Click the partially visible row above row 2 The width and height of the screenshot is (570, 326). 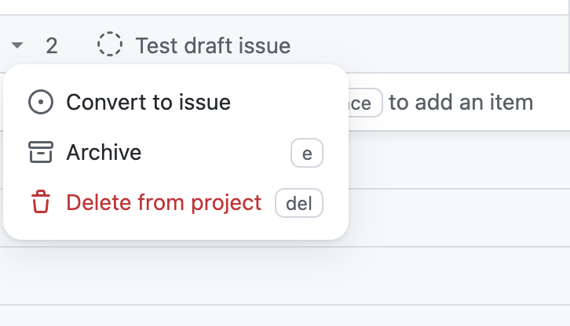click(285, 6)
